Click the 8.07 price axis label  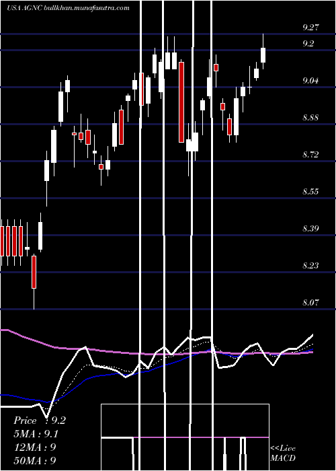pyautogui.click(x=310, y=303)
